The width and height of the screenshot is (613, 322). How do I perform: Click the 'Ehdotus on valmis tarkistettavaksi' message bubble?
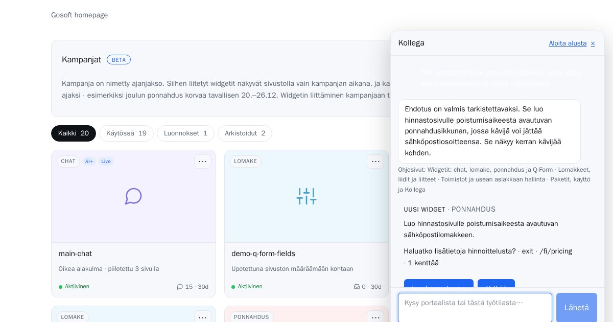pos(489,131)
